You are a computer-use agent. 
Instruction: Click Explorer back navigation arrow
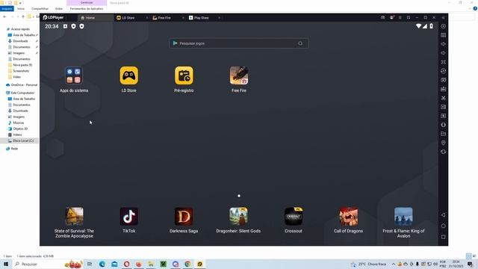pos(4,16)
